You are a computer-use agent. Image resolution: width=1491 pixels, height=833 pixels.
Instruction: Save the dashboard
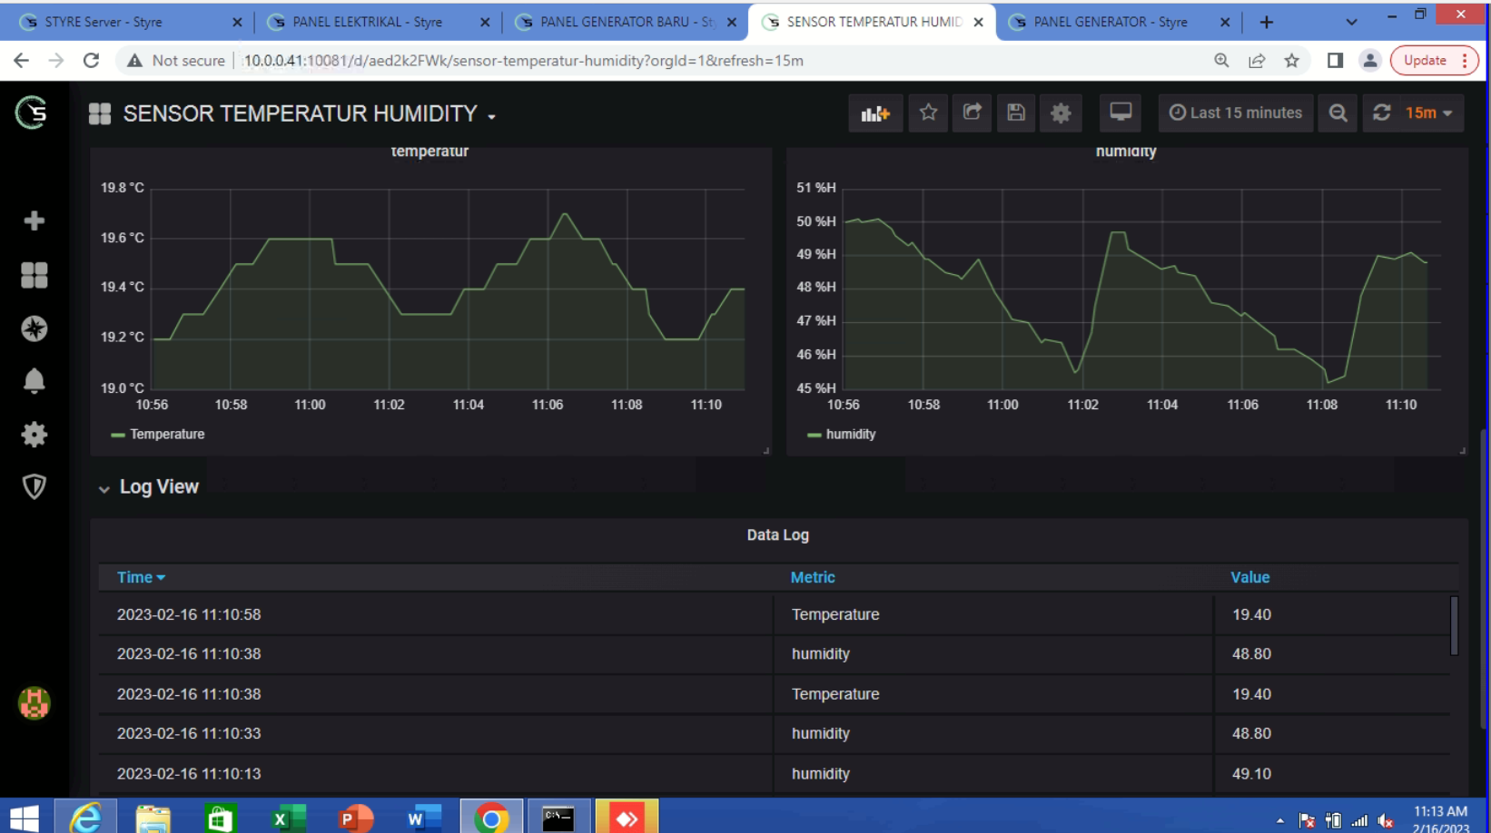1016,113
